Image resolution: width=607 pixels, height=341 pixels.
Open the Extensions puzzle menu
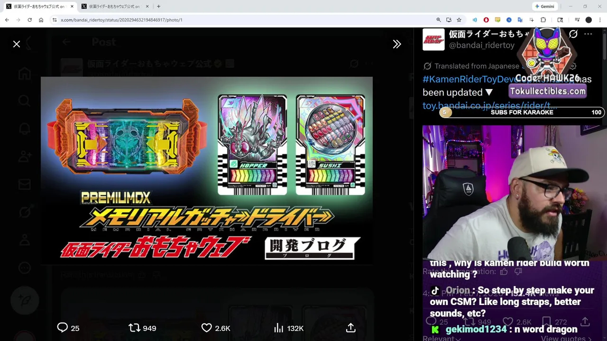(543, 20)
